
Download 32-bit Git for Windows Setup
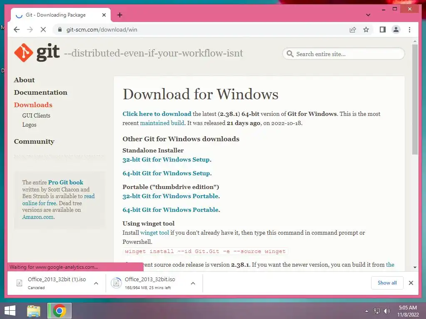pos(166,159)
